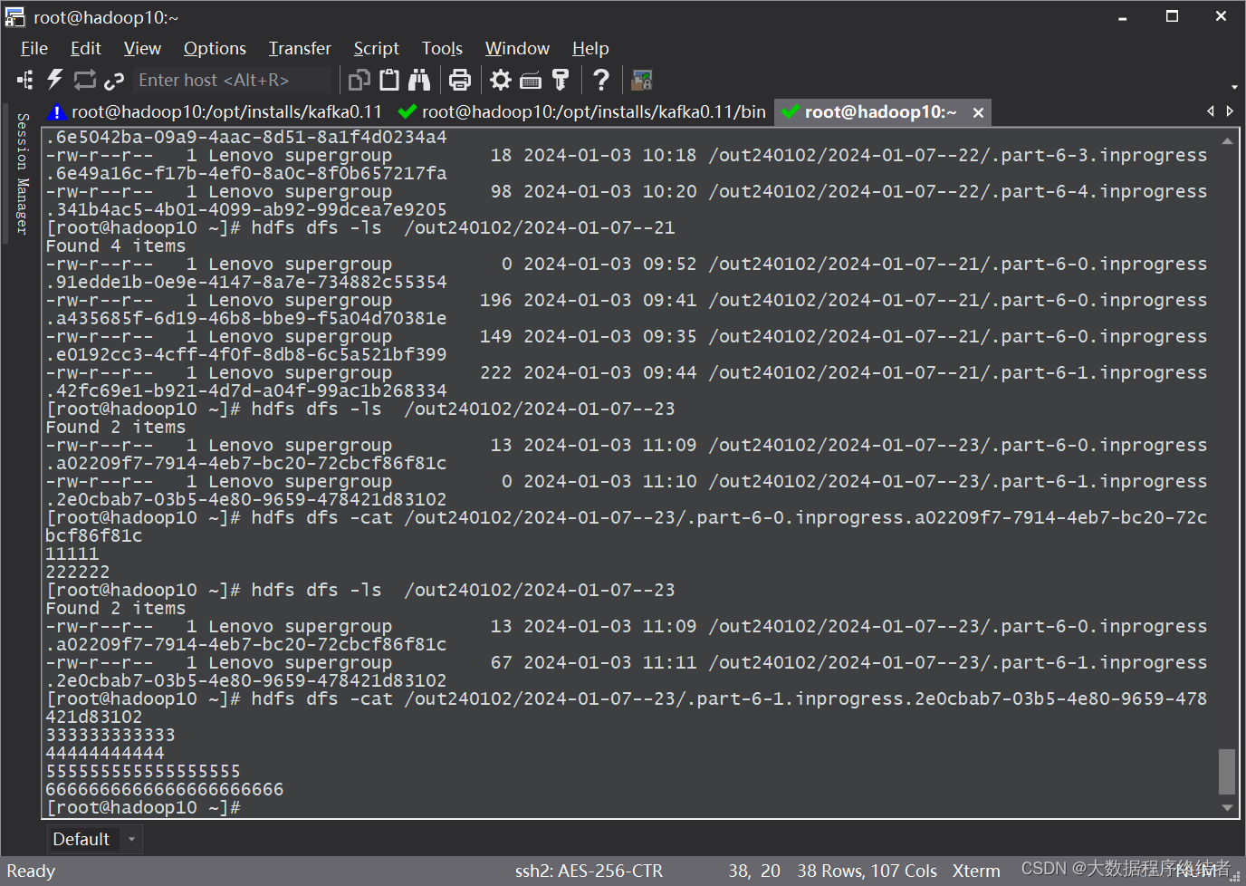Click the green checkmark icon on kafka0.11/bin tab

click(407, 111)
